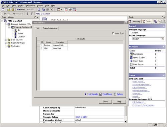This screenshot has width=167, height=127.
Task: Select the Packages folder
Action: point(15,46)
